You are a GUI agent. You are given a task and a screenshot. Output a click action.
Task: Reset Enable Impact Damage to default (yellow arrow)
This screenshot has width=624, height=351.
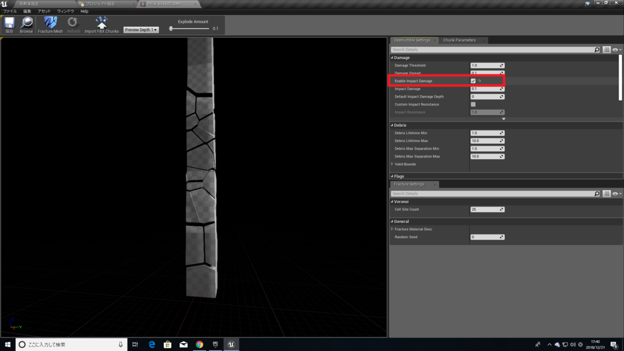480,81
